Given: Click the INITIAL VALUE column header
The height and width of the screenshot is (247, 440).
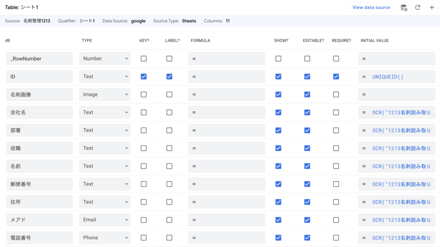Looking at the screenshot, I should coord(374,41).
